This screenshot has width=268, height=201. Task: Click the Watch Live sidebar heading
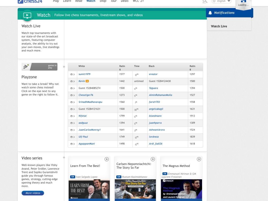tap(219, 26)
